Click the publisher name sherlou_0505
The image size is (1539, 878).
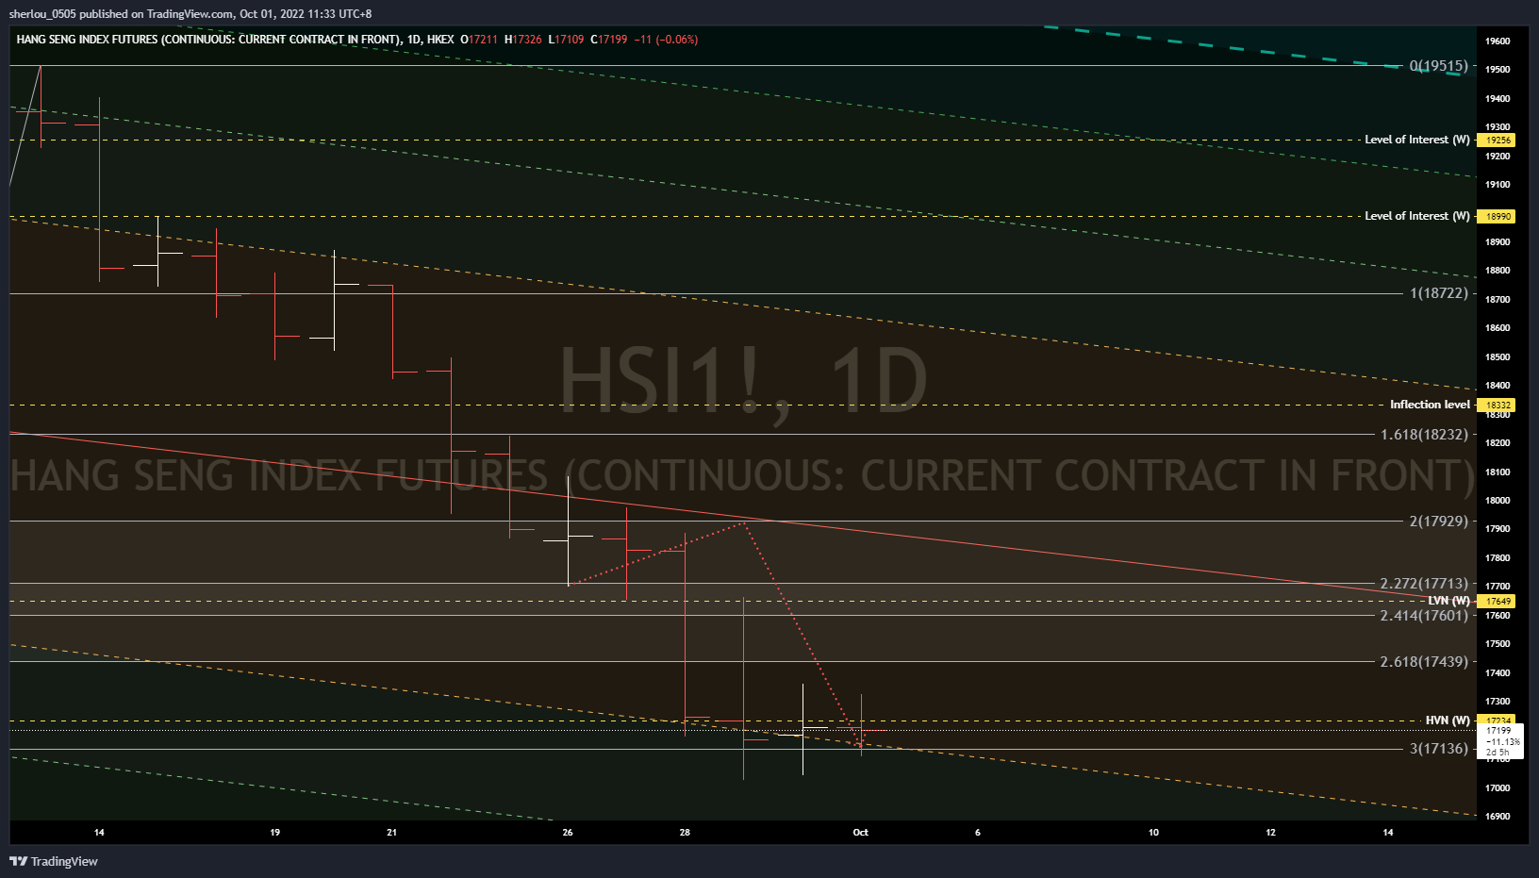tap(42, 14)
